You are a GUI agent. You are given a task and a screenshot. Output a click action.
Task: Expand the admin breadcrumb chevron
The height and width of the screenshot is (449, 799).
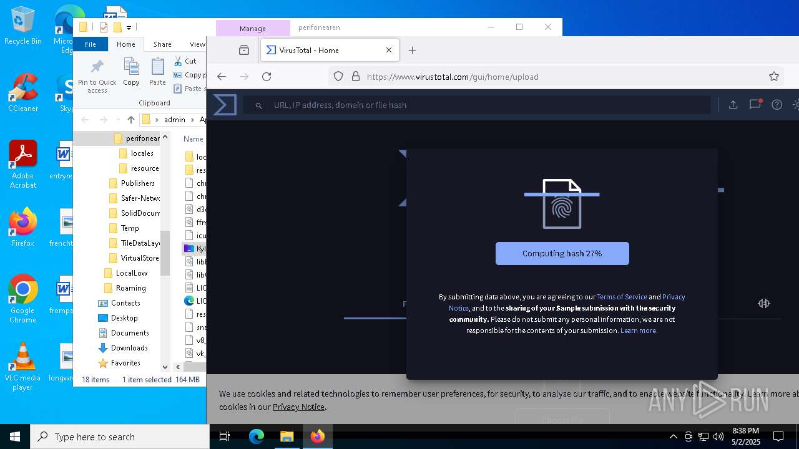[x=192, y=120]
